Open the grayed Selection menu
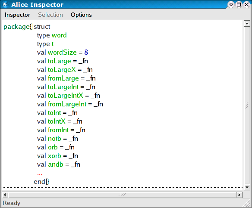 (x=50, y=15)
